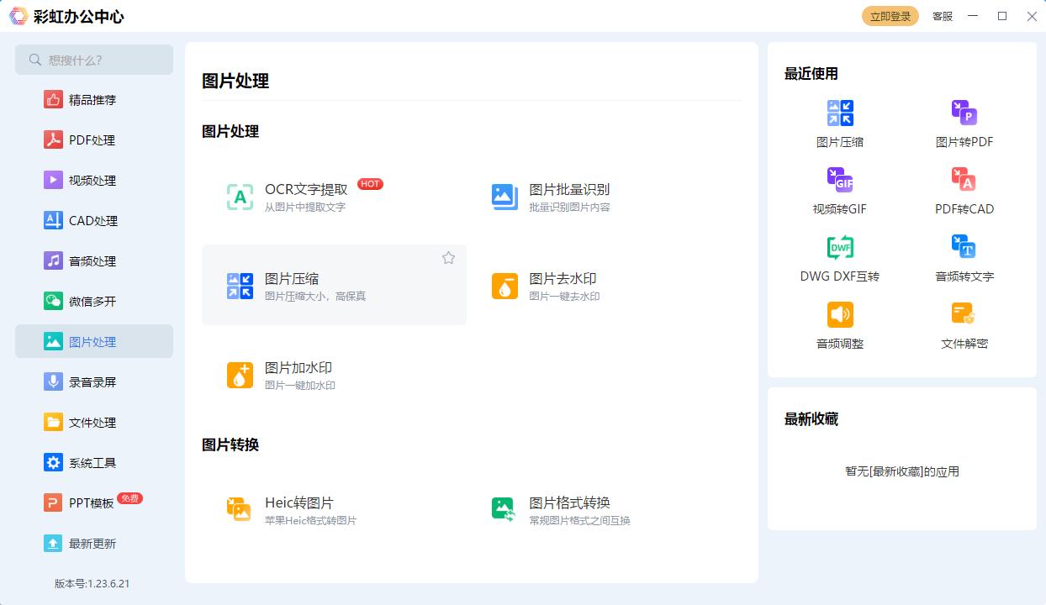Select the 精品推荐 sidebar entry
Viewport: 1046px width, 605px height.
[x=92, y=99]
